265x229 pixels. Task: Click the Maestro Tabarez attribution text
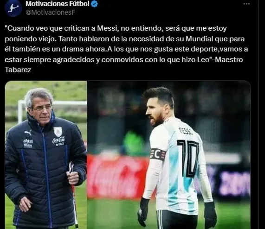point(124,64)
